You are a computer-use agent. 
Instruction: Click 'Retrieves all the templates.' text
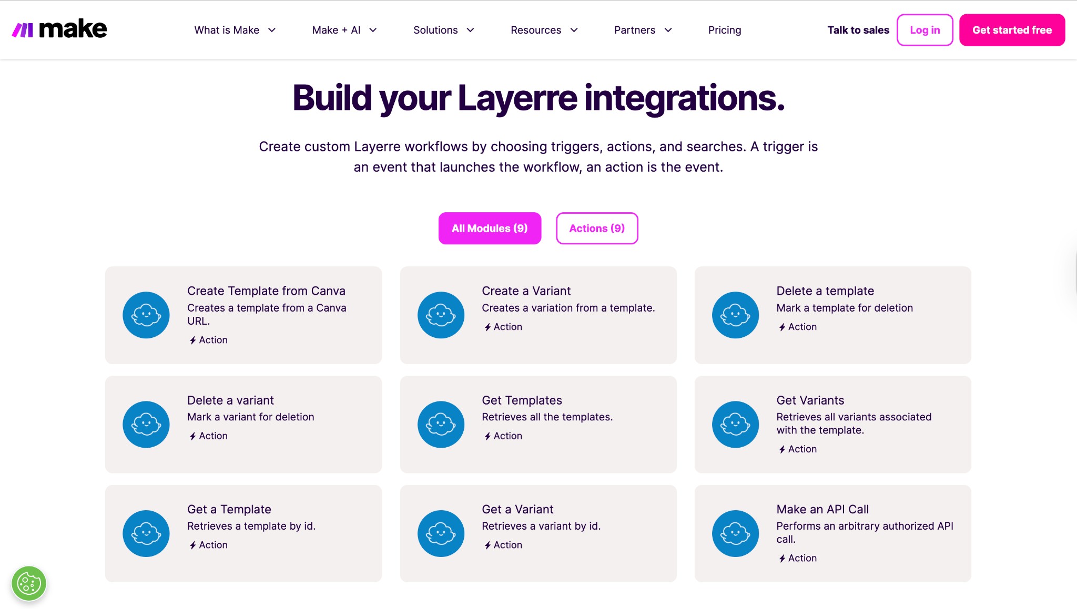(547, 417)
